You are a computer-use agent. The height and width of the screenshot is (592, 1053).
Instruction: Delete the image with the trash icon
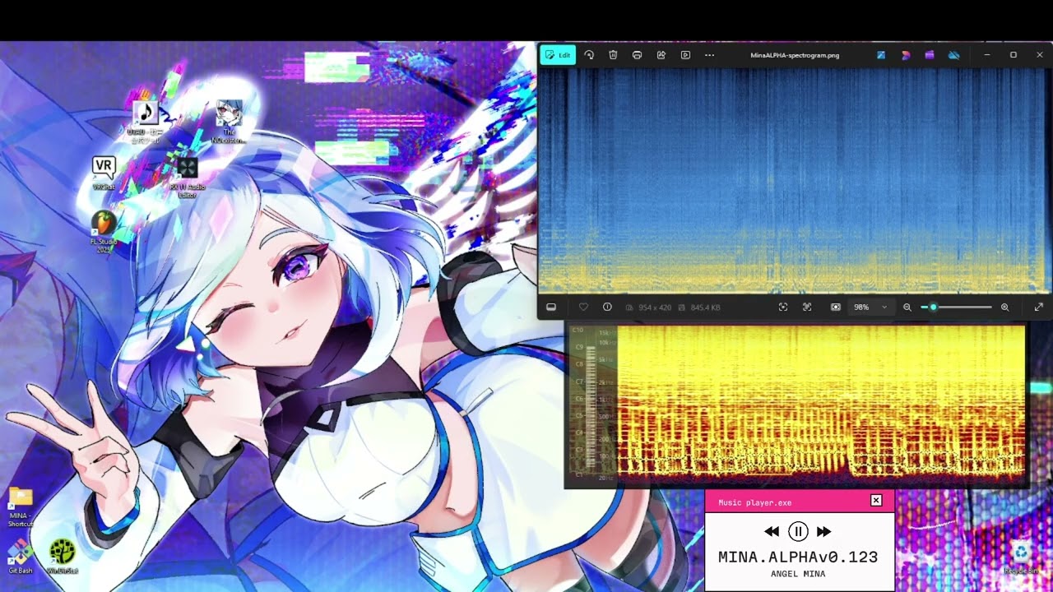pyautogui.click(x=613, y=55)
